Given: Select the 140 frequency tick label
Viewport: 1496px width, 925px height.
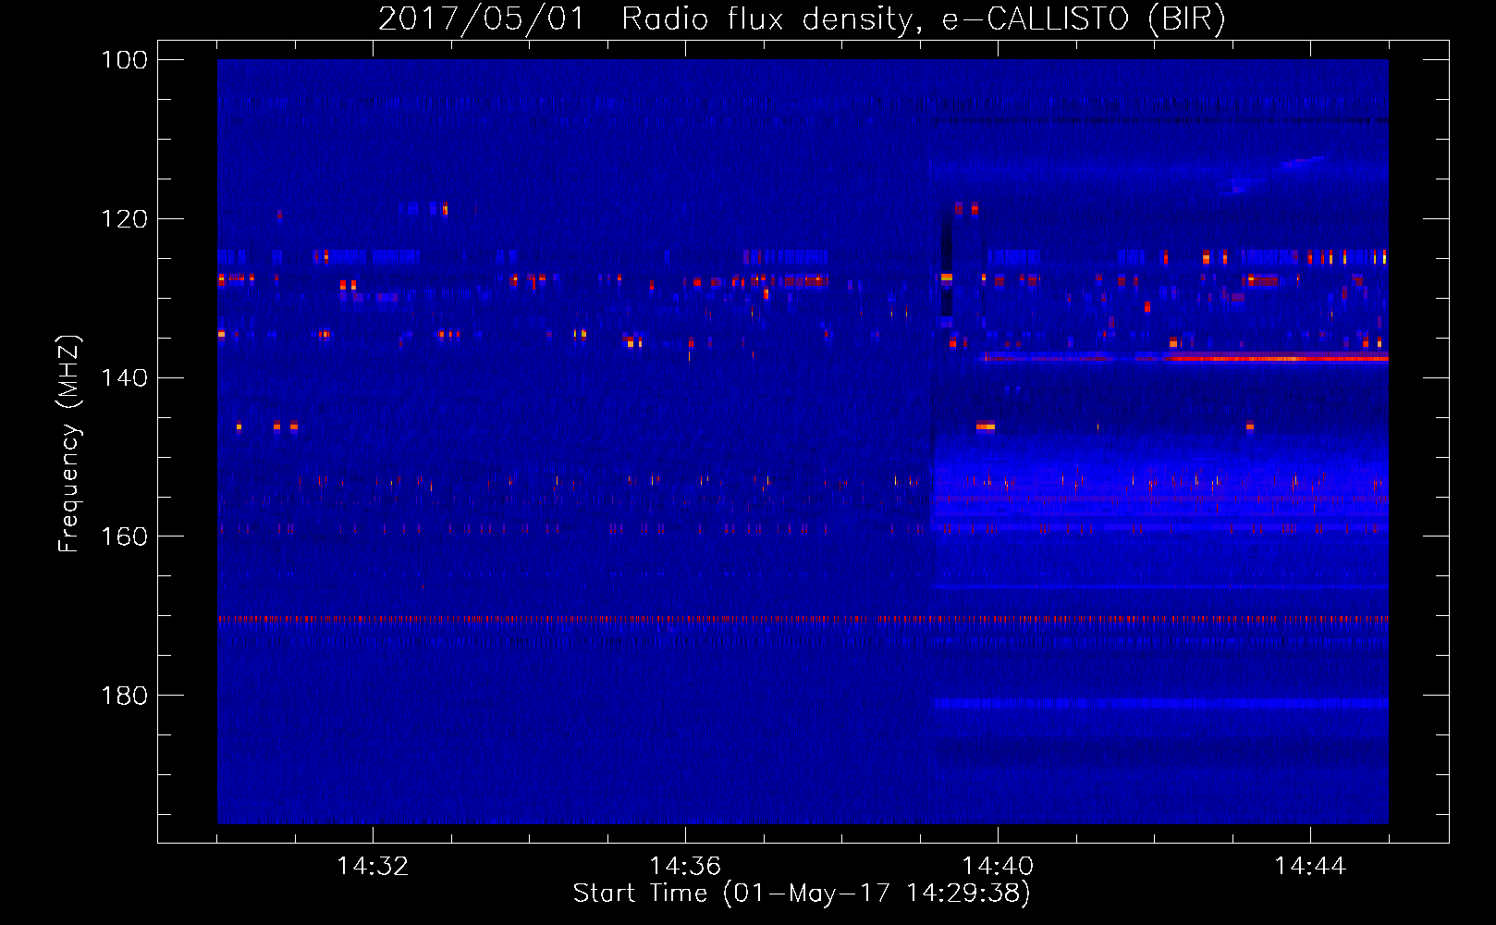Looking at the screenshot, I should point(125,377).
